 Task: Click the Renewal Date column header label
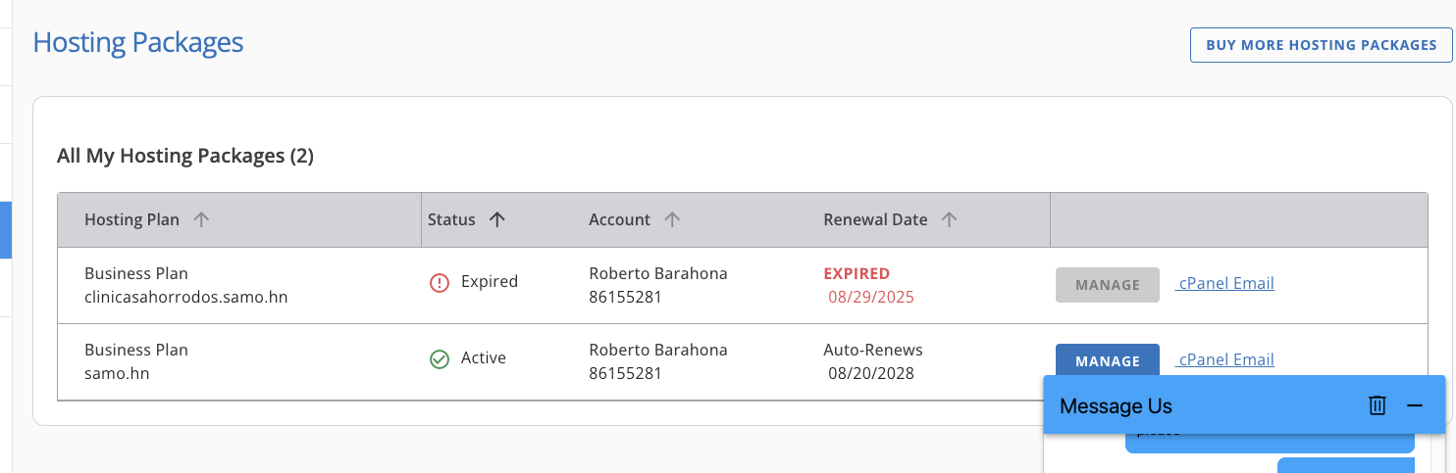click(x=875, y=220)
